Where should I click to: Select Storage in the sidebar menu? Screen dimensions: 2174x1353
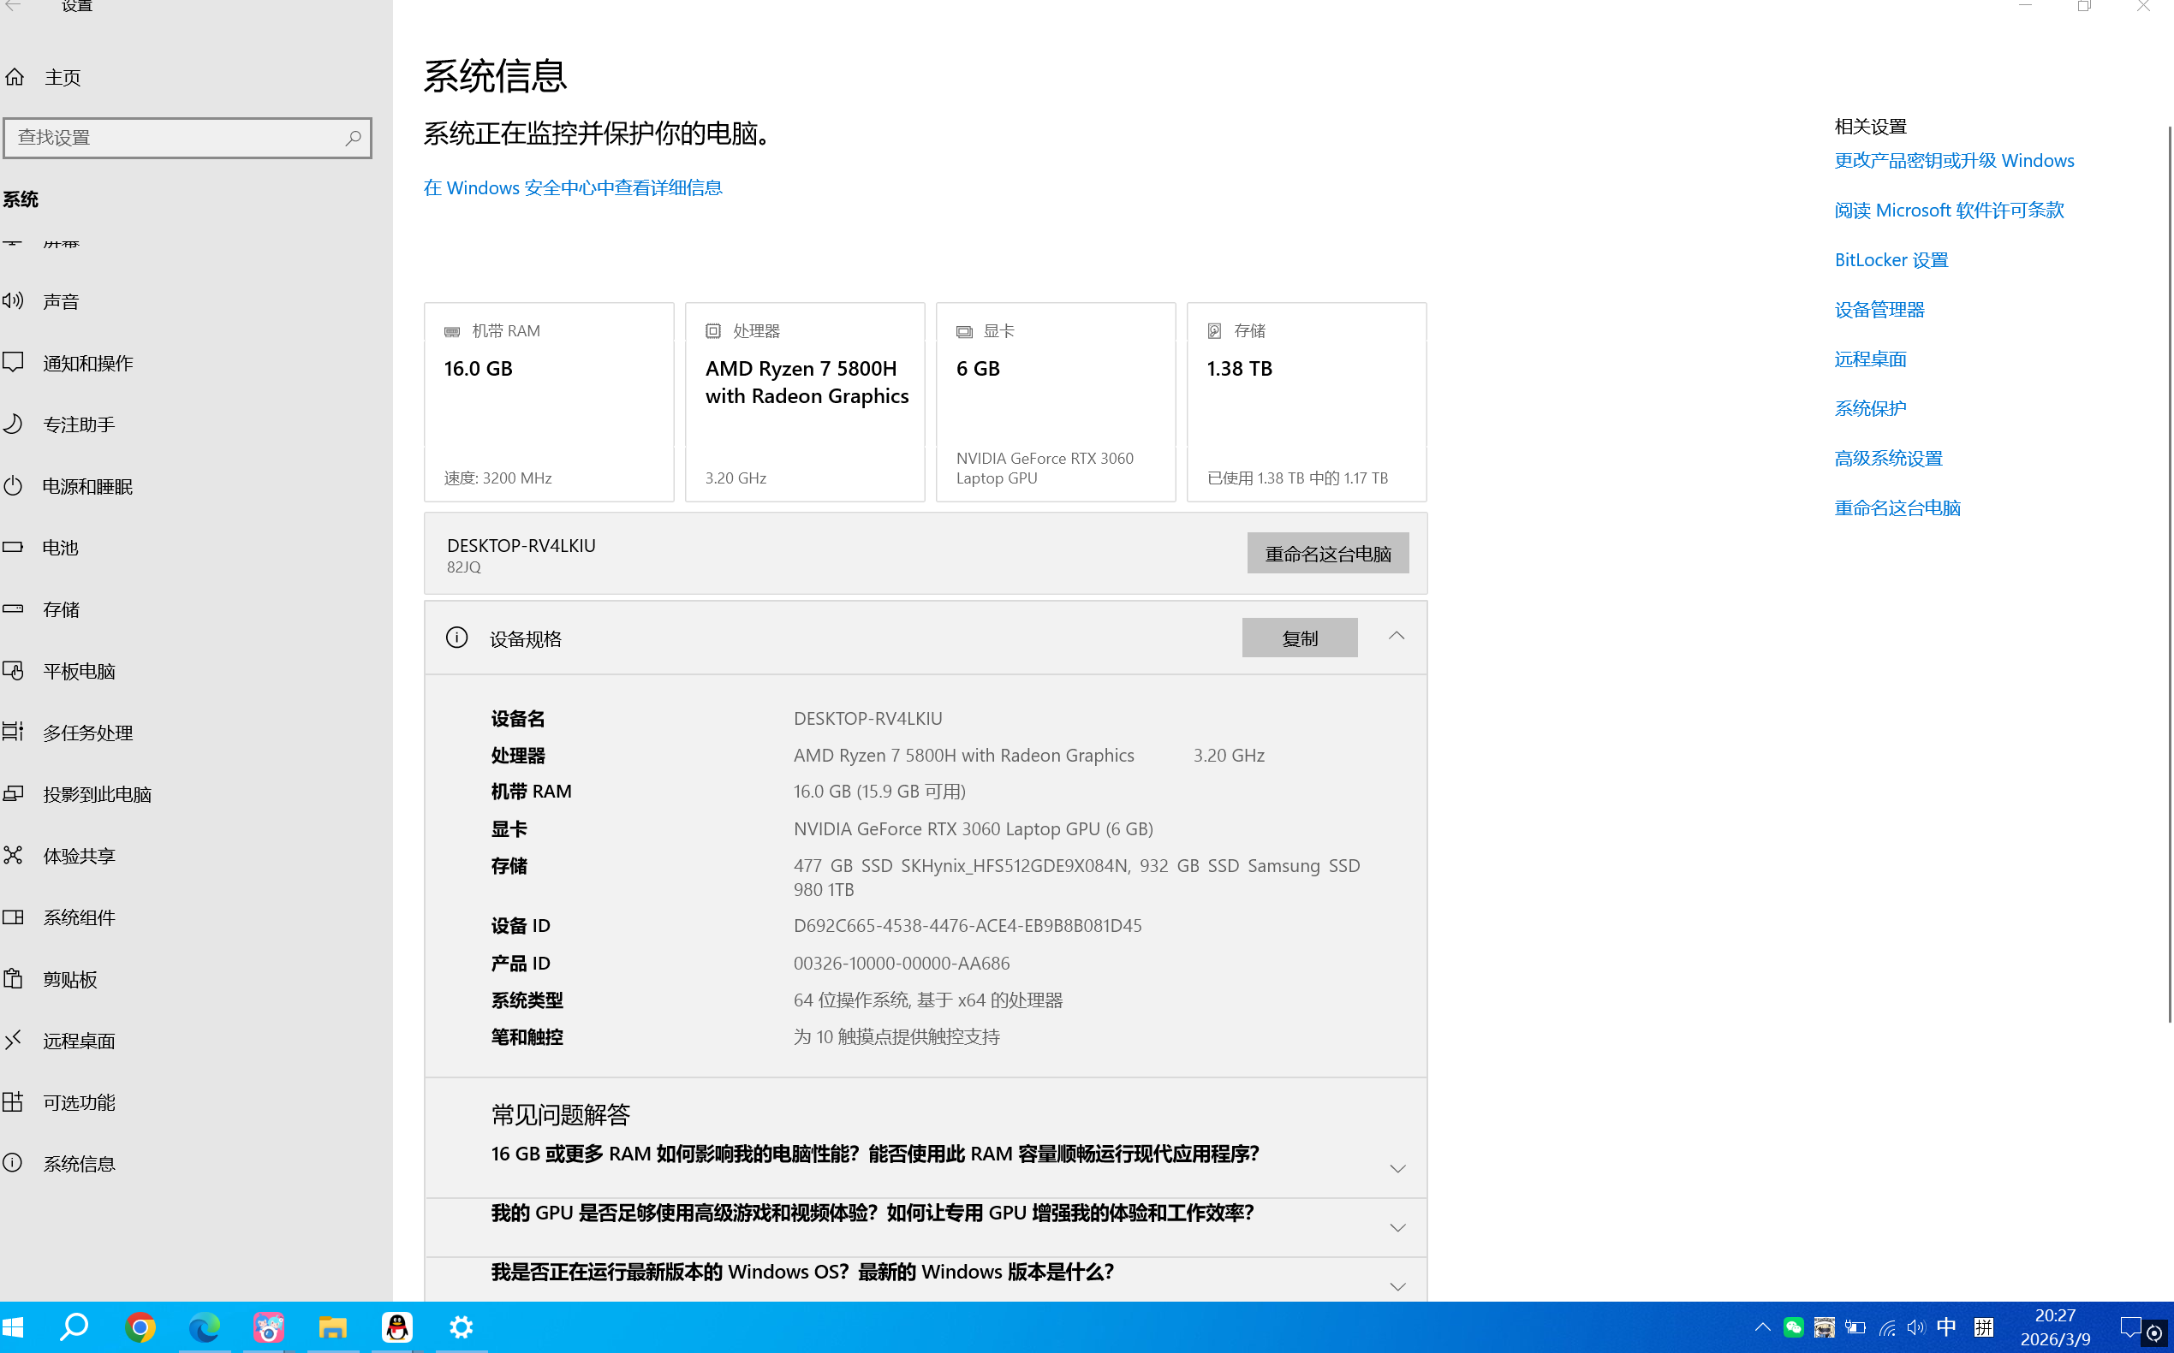click(x=61, y=608)
